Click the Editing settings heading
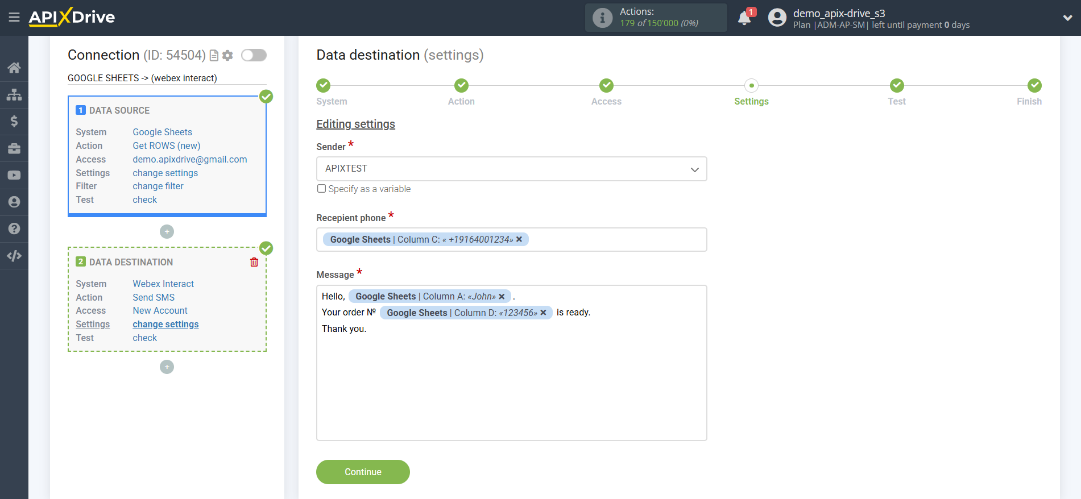 [355, 124]
